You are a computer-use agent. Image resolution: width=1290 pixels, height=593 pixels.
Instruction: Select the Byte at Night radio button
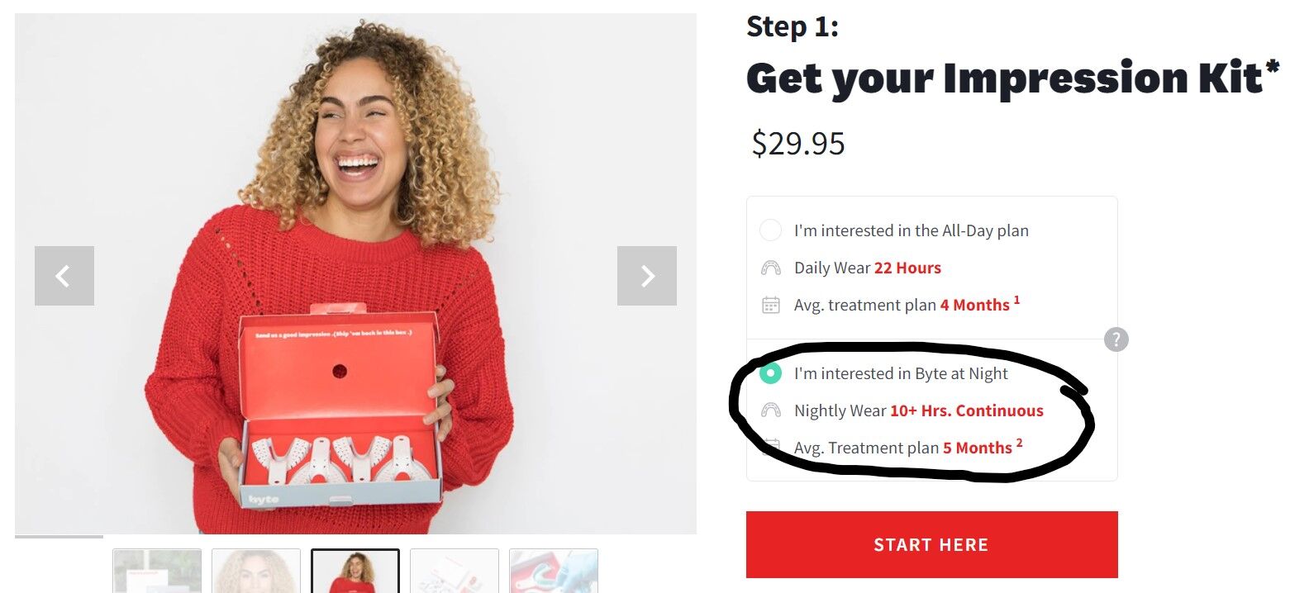(x=770, y=373)
